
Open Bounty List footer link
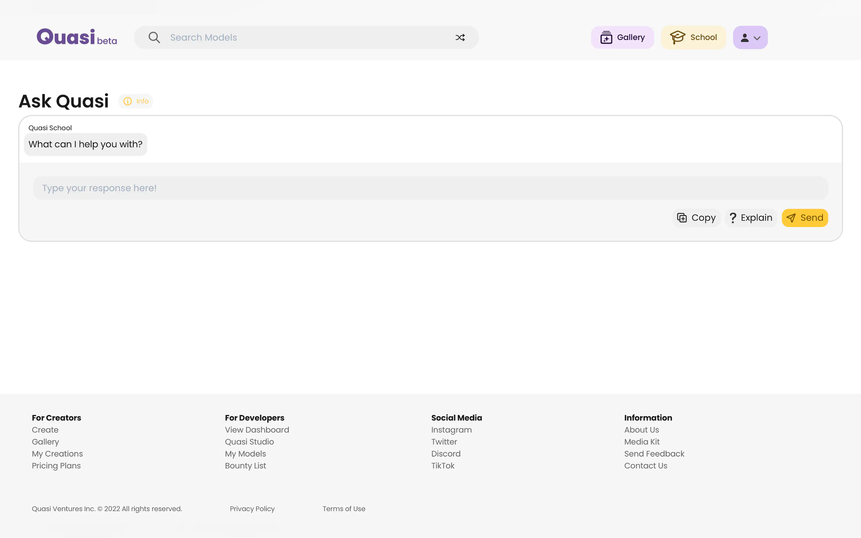[245, 466]
